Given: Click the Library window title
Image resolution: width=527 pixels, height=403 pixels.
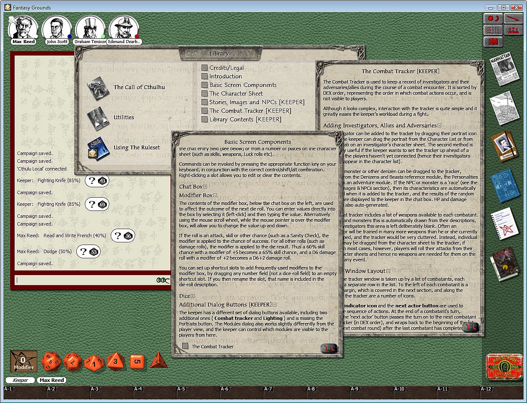Looking at the screenshot, I should click(x=219, y=54).
